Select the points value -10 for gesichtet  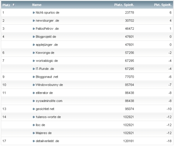click(x=169, y=109)
